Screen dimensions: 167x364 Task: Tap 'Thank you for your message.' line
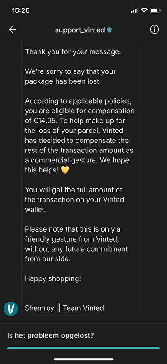73,51
